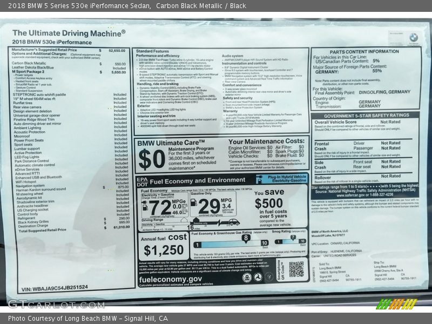This screenshot has height=324, width=432.
Task: Click the 61,010.00 total price
Action: (x=122, y=227)
